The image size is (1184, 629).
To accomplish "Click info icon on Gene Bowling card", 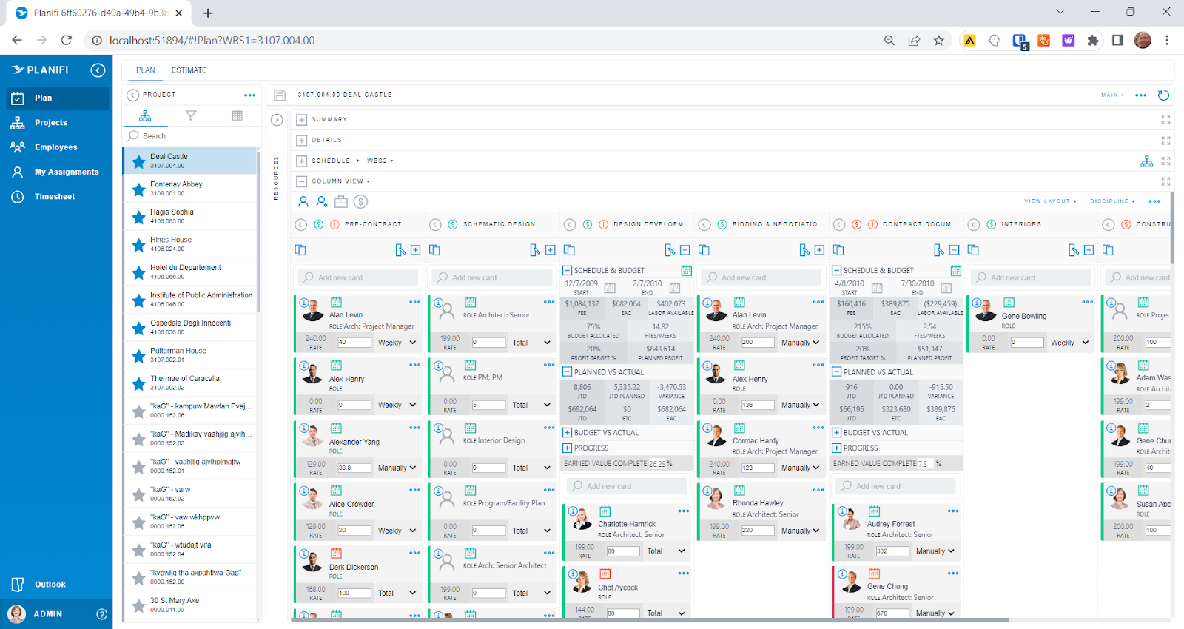I will tap(977, 303).
